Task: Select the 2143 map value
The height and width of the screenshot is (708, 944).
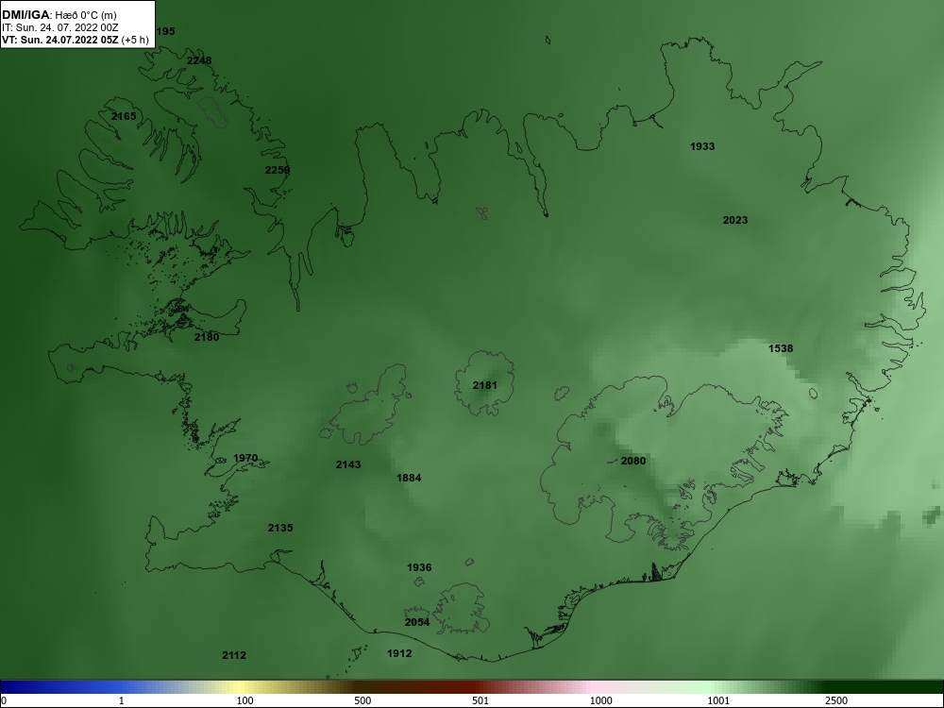Action: (348, 464)
